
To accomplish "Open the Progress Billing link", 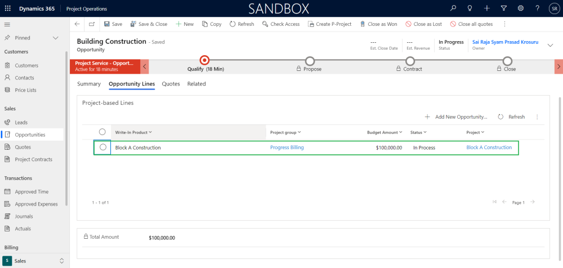I will (287, 148).
